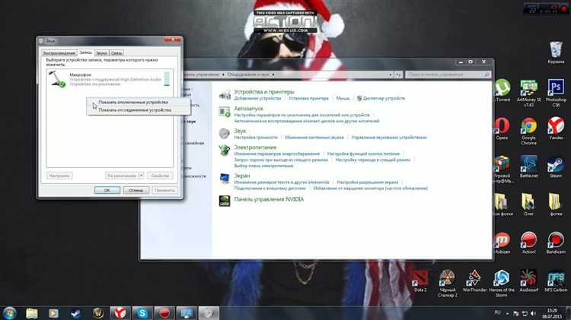The height and width of the screenshot is (320, 571).
Task: Switch to the Звуки tab
Action: point(100,53)
